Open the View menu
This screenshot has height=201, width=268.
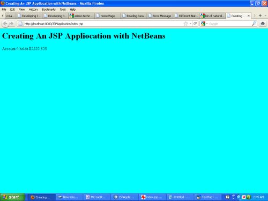tap(22, 10)
